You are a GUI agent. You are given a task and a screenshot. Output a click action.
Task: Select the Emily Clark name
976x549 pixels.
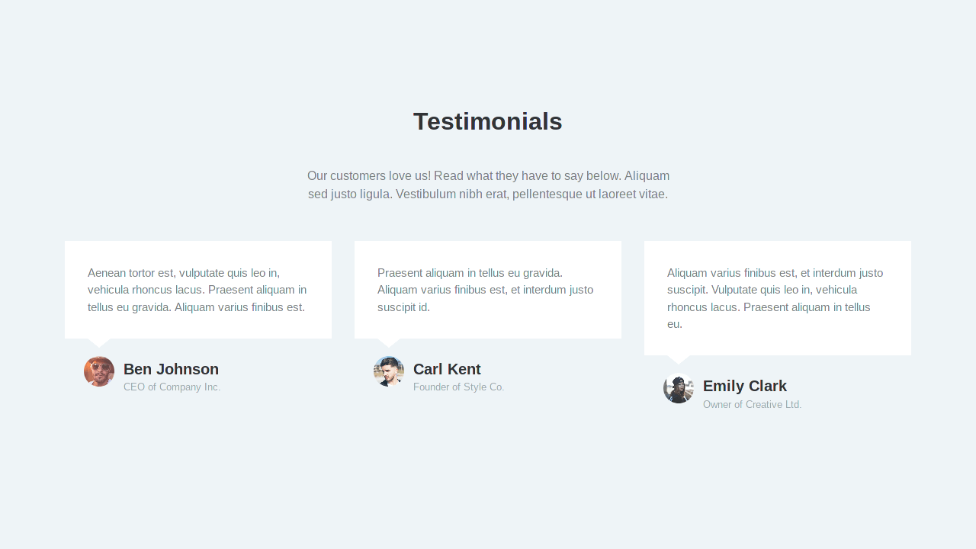[744, 386]
